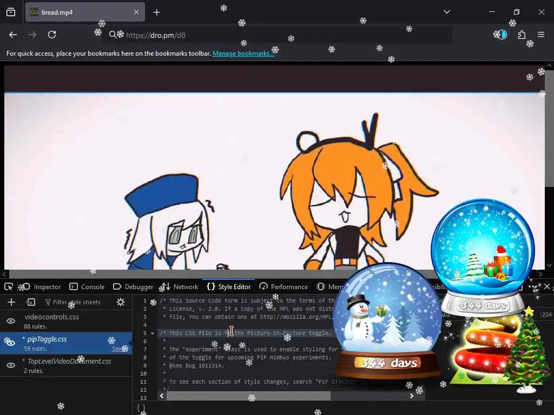Close the developer tools panel

tap(547, 286)
